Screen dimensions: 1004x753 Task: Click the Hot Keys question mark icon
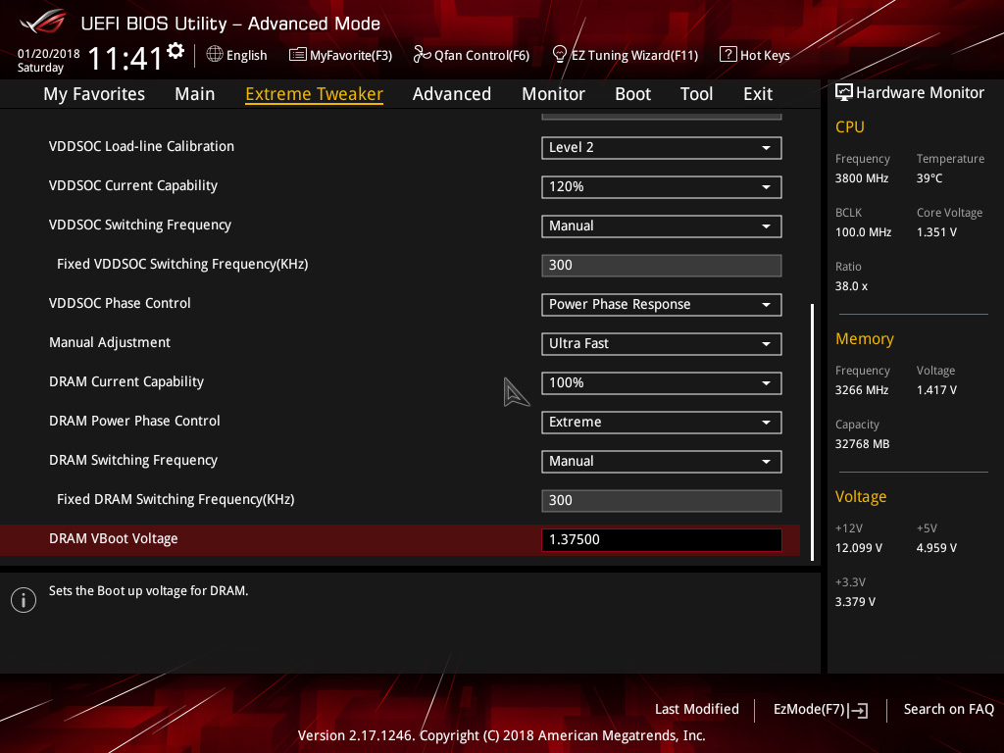click(x=728, y=55)
